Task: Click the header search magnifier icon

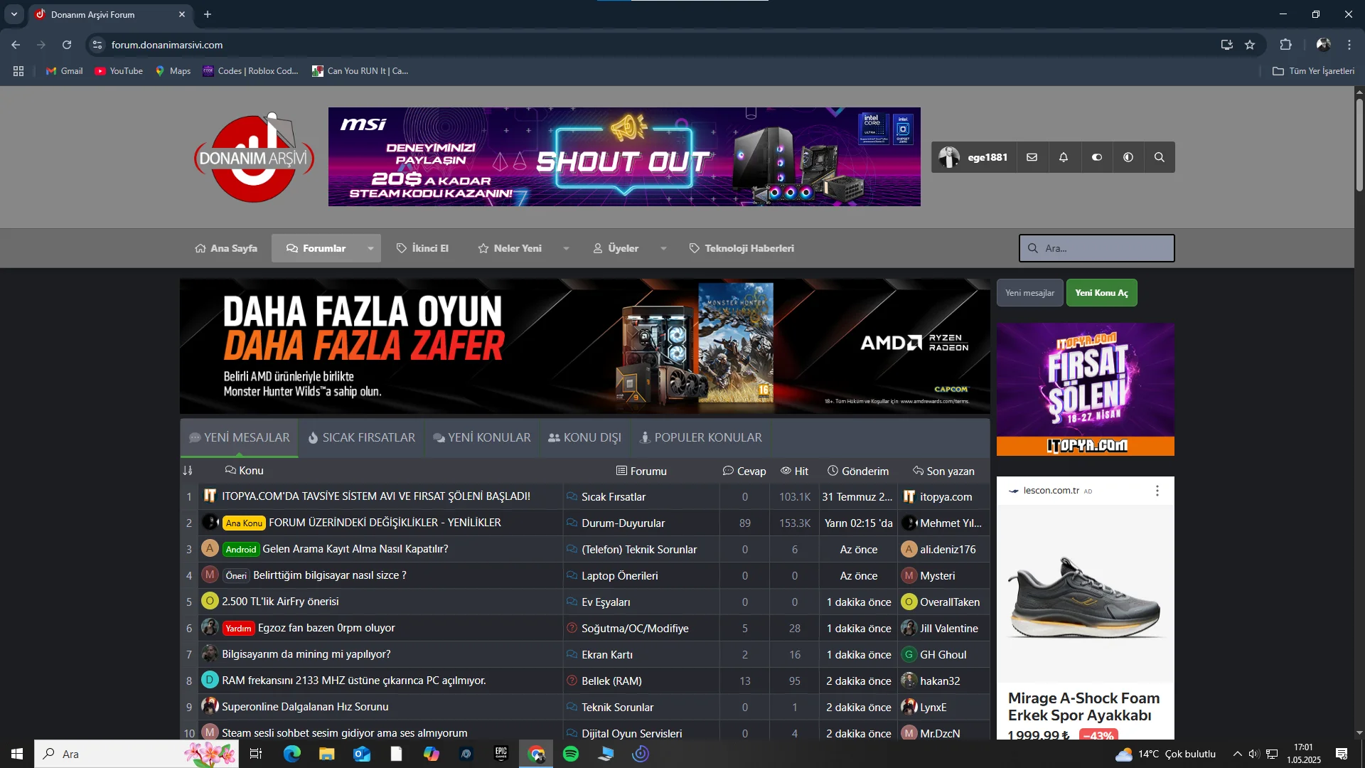Action: click(x=1160, y=157)
